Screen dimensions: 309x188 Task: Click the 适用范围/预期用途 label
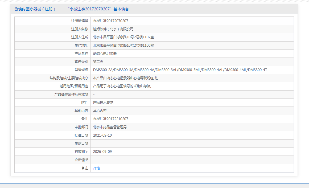tap(74, 86)
